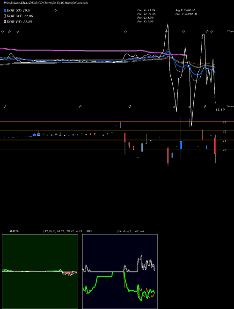This screenshot has width=234, height=309.
Task: Click the blue DOW ST legend swatch
Action: tap(5, 10)
